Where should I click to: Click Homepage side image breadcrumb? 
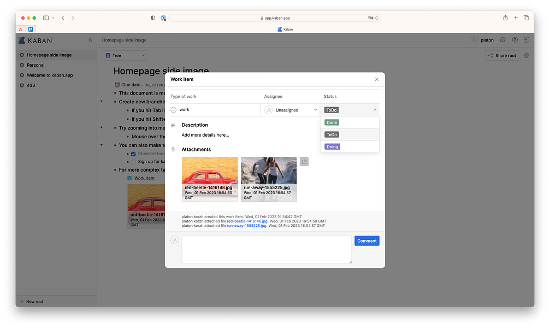point(124,40)
